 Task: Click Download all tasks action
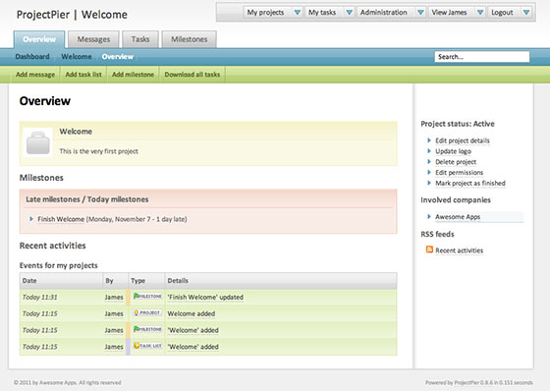192,75
